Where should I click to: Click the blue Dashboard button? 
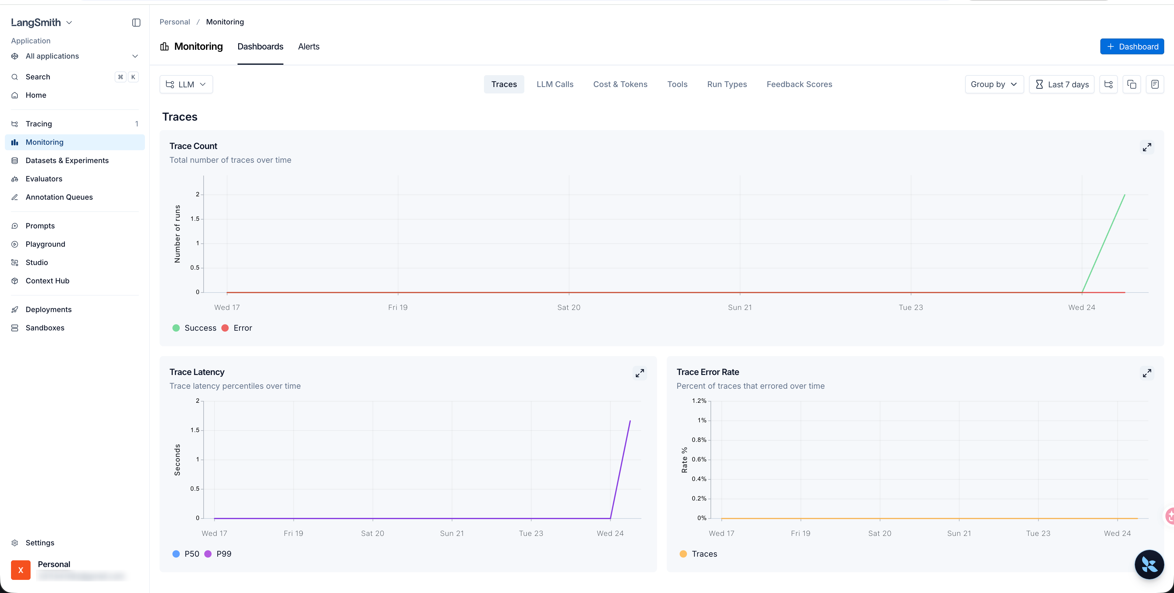click(1132, 46)
